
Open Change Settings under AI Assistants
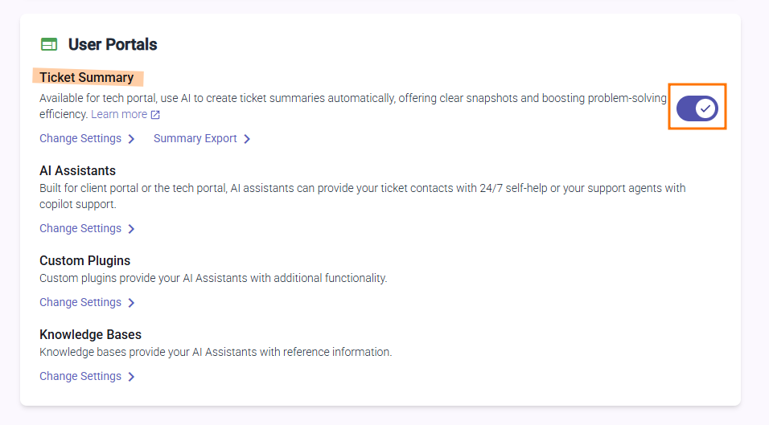click(x=80, y=228)
